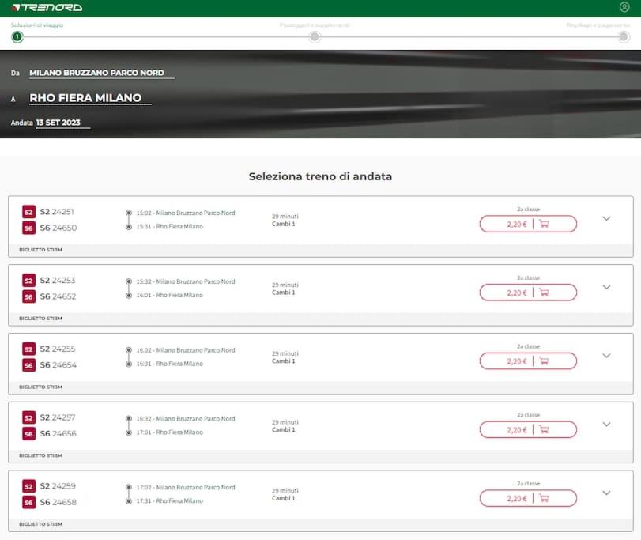Go to Riepilogo e pagamento step
Viewport: 641px width, 540px height.
coord(624,36)
